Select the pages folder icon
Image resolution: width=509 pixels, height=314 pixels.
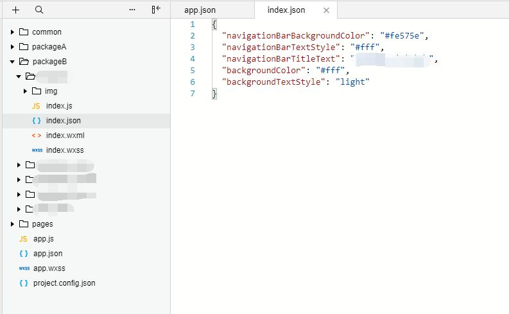(24, 223)
